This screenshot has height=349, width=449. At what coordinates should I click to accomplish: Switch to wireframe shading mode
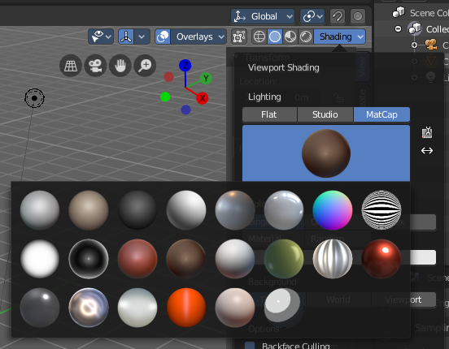259,37
